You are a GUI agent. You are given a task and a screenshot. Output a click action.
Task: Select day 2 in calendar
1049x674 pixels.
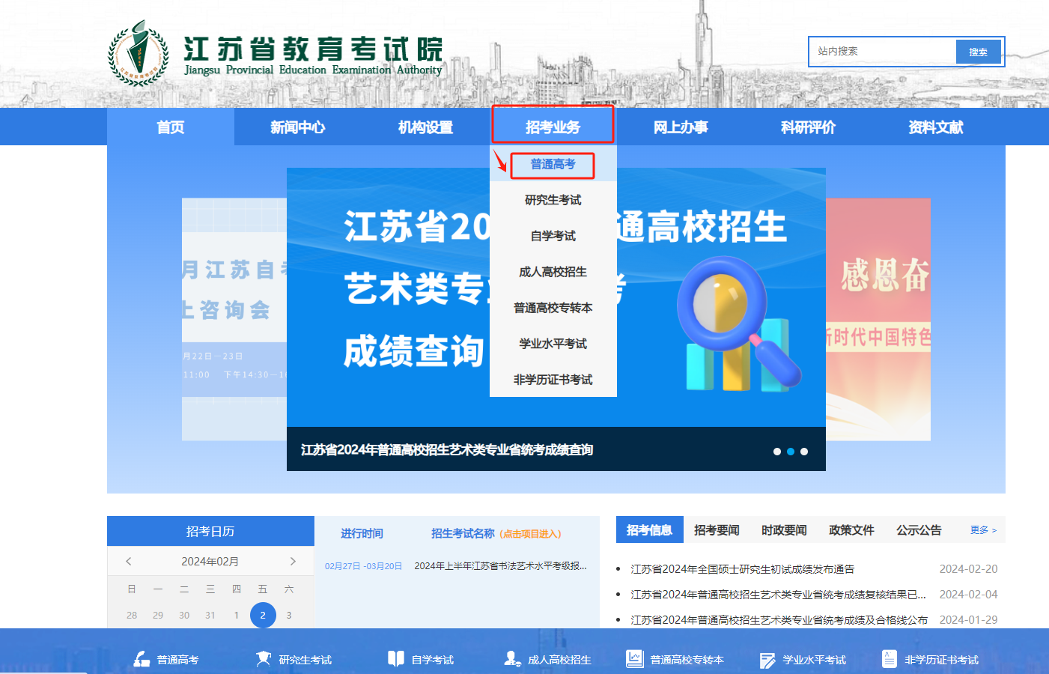pyautogui.click(x=263, y=615)
